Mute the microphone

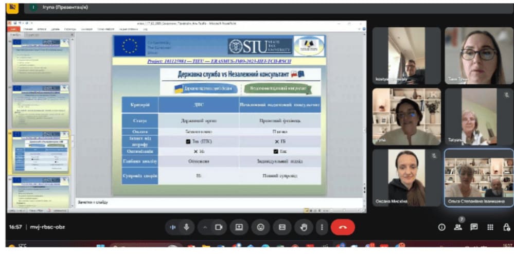(186, 227)
